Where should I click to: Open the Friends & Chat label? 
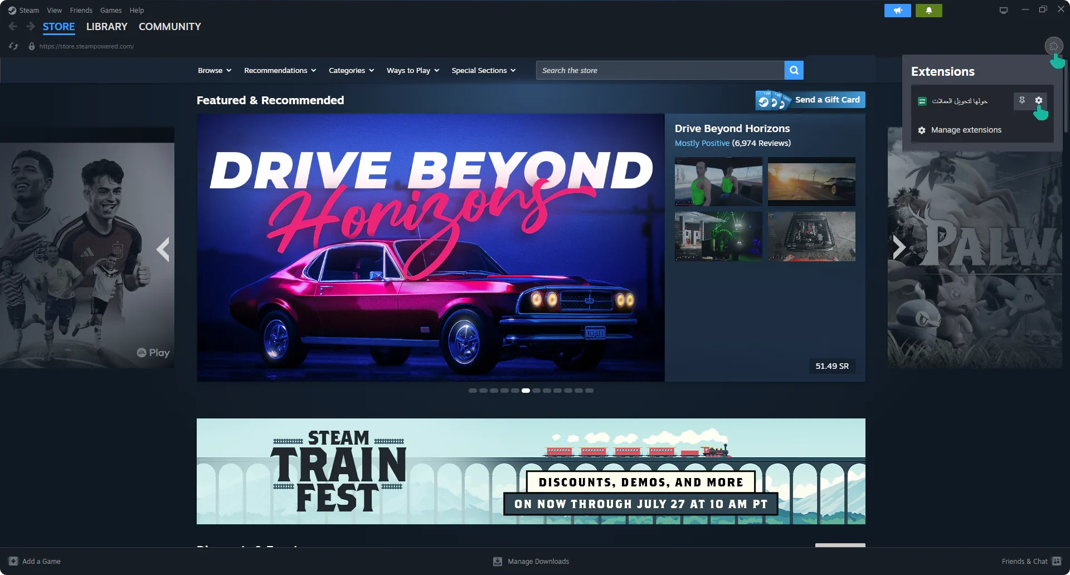(1024, 561)
